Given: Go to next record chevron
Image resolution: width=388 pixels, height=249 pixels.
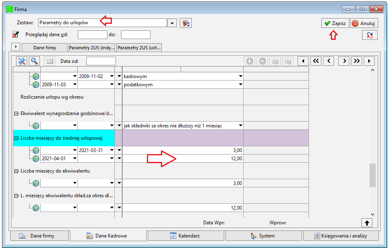Looking at the screenshot, I should [344, 61].
